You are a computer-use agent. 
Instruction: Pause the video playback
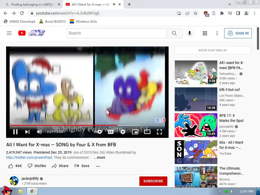tap(15, 132)
